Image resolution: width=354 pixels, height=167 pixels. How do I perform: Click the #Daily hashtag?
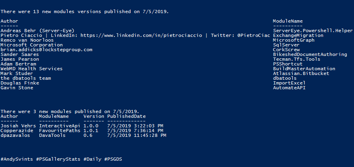(x=92, y=159)
